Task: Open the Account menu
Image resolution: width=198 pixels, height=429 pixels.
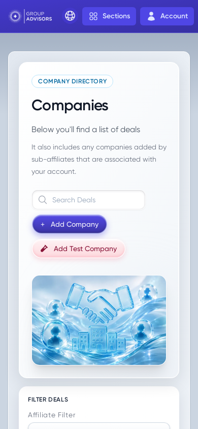Action: coord(167,16)
